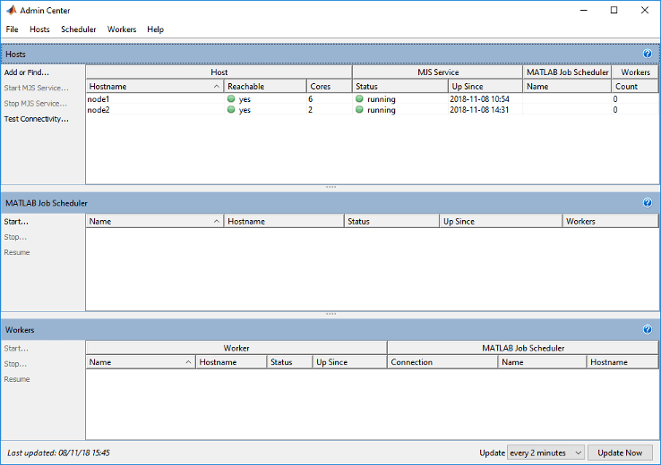Click scheduler Status column header
The width and height of the screenshot is (661, 465).
391,222
